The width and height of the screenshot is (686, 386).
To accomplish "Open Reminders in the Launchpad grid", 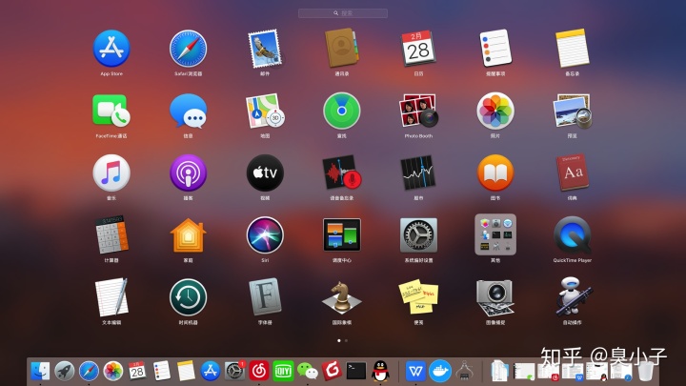I will pos(495,49).
